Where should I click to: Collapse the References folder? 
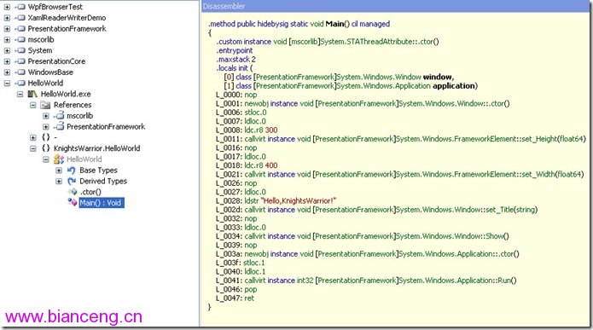pyautogui.click(x=33, y=105)
